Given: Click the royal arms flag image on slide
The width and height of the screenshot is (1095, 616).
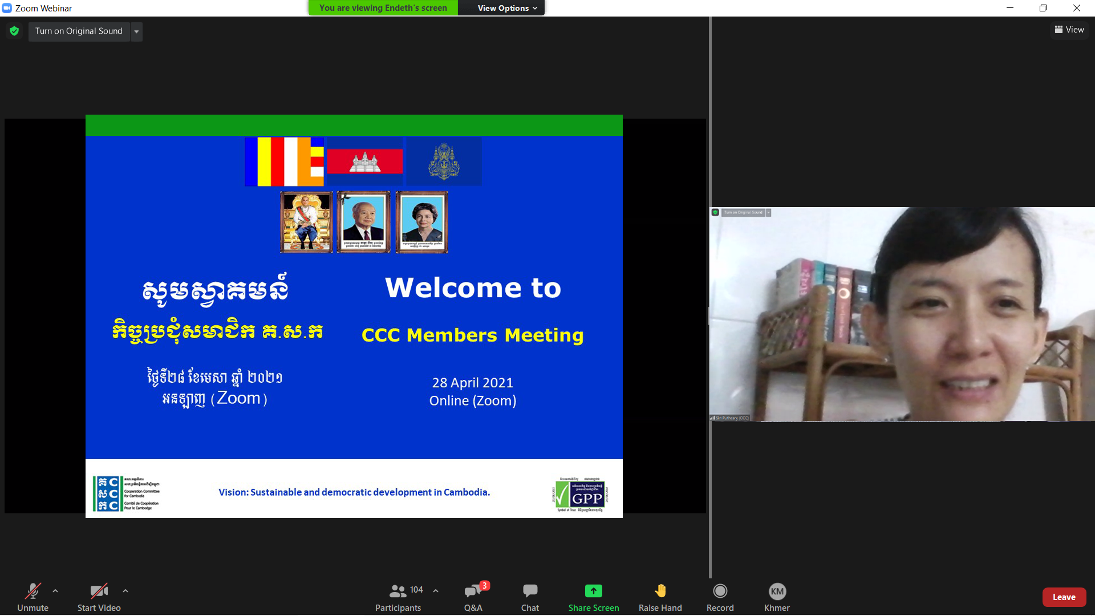Looking at the screenshot, I should click(444, 161).
